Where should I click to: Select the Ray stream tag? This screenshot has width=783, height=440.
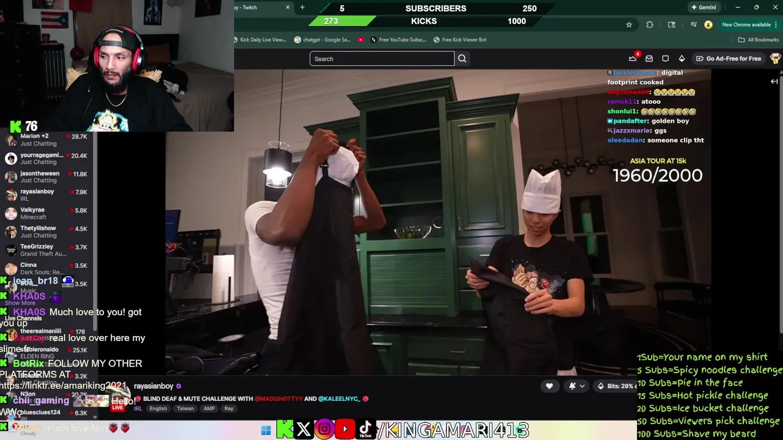click(x=229, y=408)
